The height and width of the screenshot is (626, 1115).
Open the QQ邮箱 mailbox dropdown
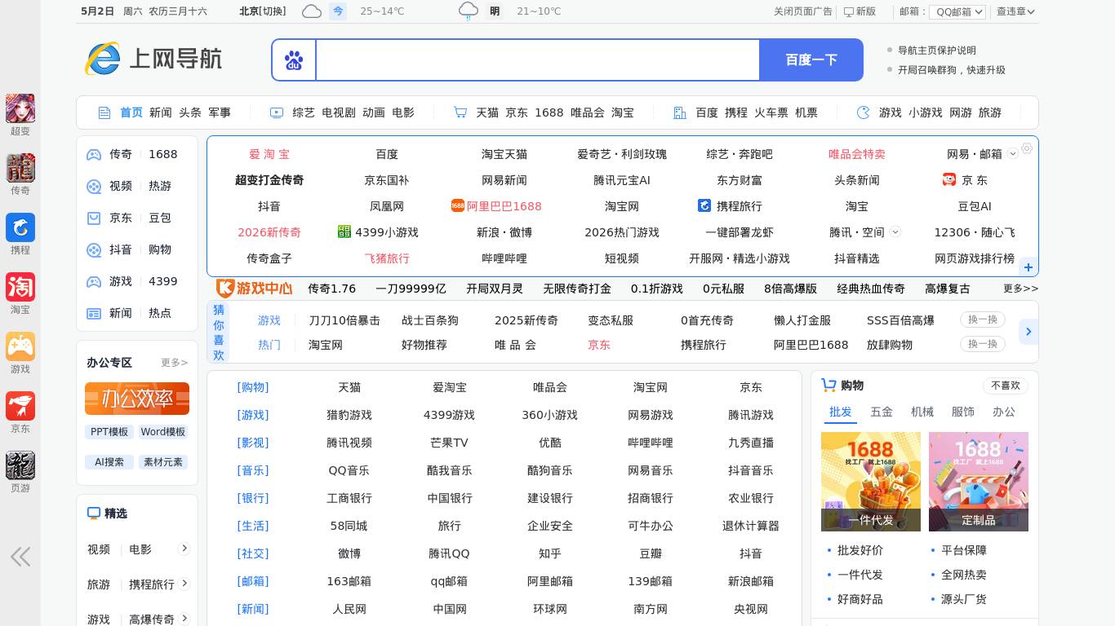957,11
